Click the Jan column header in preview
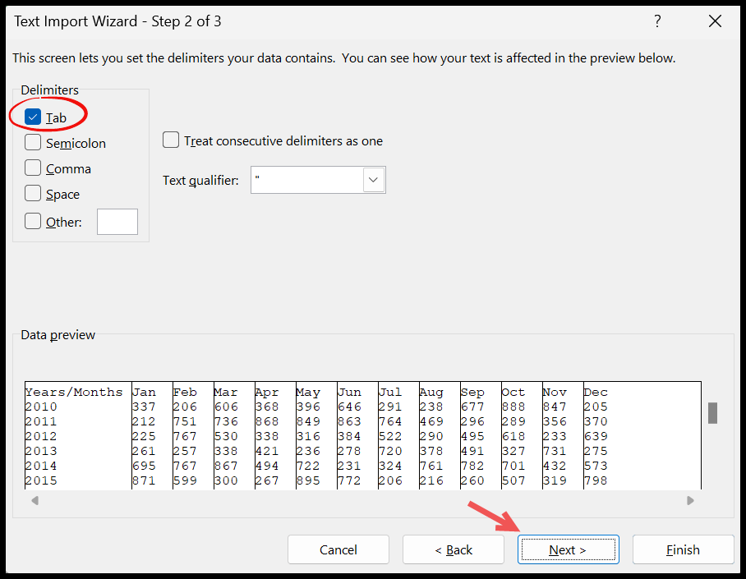The width and height of the screenshot is (746, 579). click(144, 392)
